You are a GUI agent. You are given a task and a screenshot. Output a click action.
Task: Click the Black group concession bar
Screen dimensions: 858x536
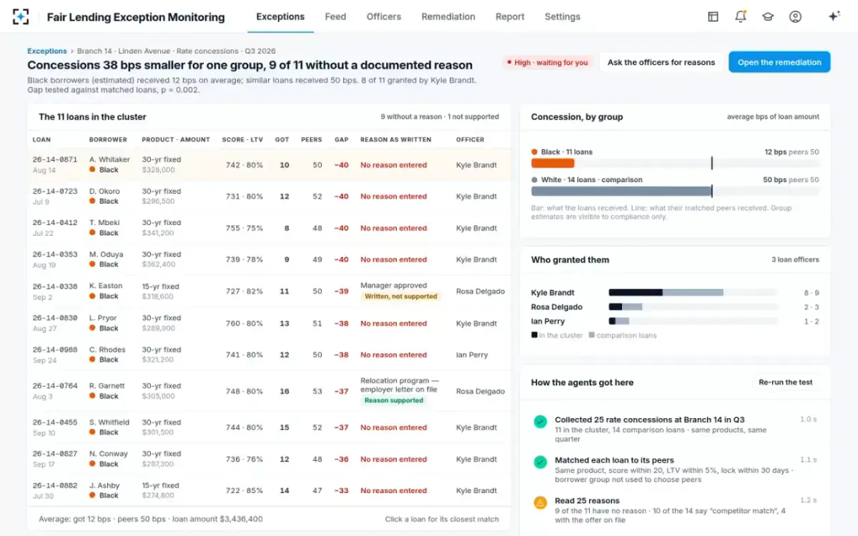553,163
